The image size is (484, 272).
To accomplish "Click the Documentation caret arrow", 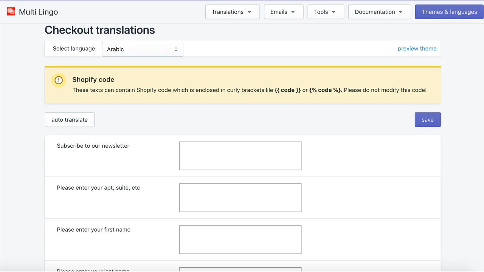I will [x=400, y=12].
